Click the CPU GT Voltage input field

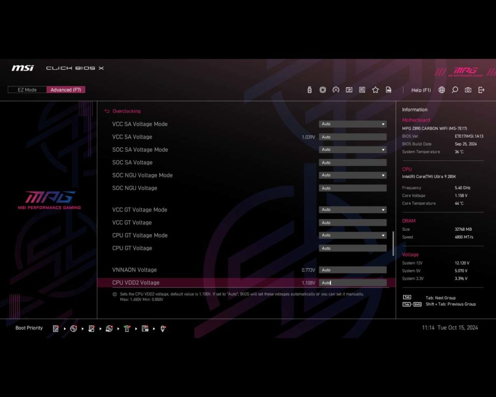point(353,248)
